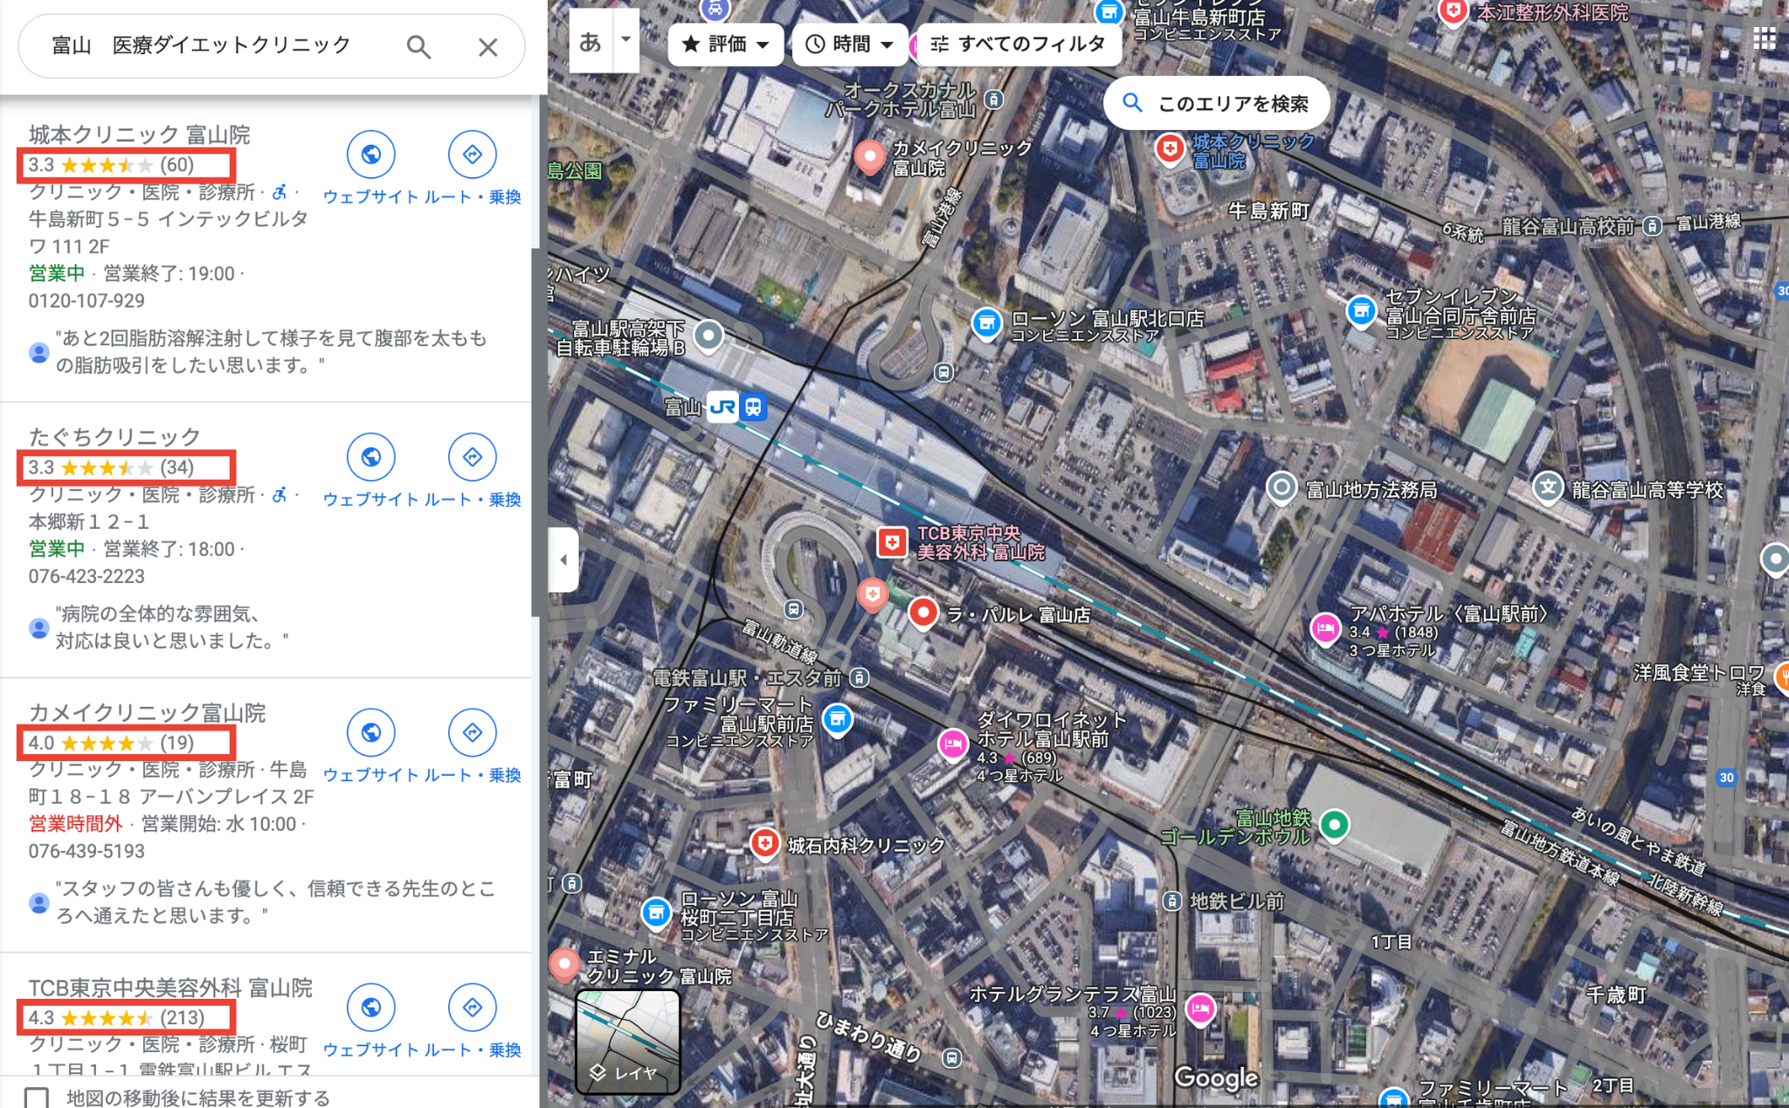This screenshot has height=1108, width=1789.
Task: Click the search magnifier icon in search box
Action: tap(418, 46)
